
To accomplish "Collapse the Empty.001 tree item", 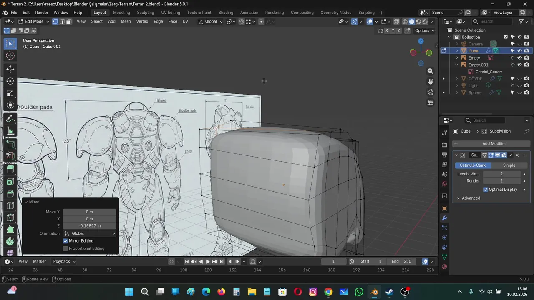I will click(x=457, y=65).
